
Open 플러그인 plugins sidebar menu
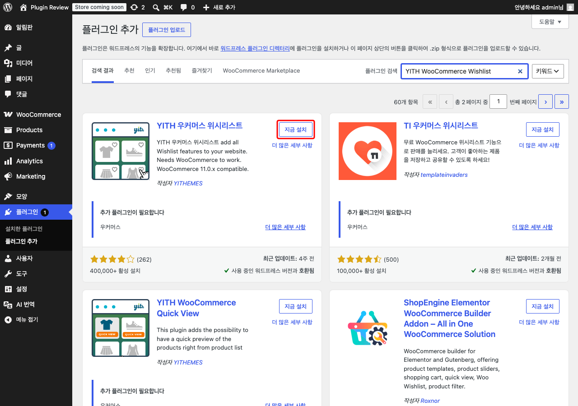coord(36,212)
